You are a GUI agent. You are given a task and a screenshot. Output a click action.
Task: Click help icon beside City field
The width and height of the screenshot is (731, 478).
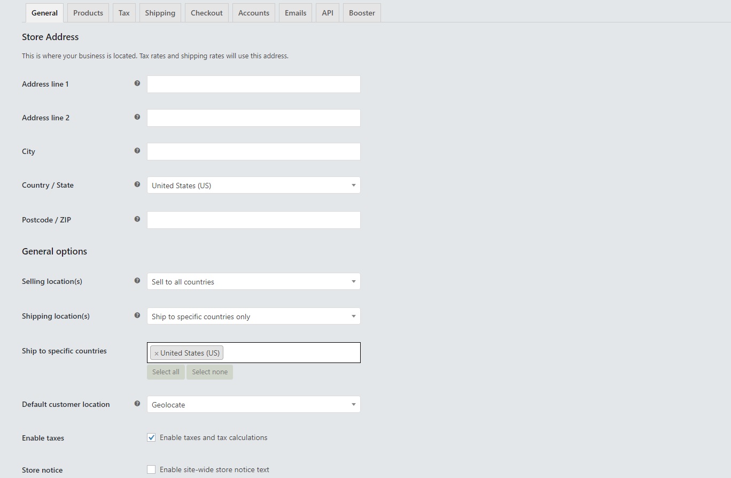pos(137,151)
